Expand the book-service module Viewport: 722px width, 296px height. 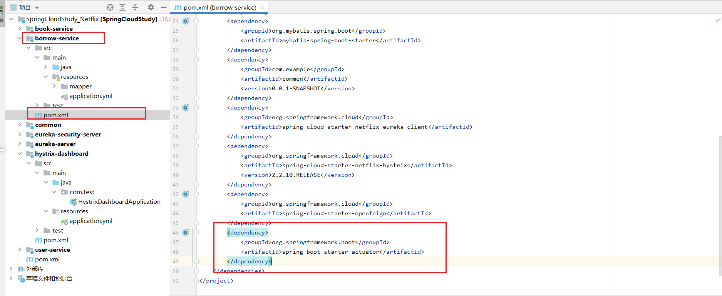[20, 28]
